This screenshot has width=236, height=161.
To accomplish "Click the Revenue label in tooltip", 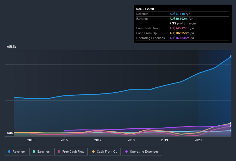I will click(142, 14).
